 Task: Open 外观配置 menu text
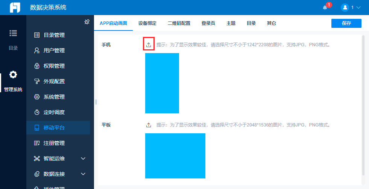point(54,82)
